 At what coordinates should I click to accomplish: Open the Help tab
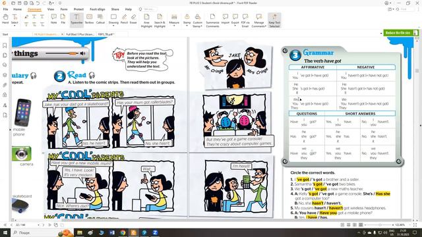[129, 9]
